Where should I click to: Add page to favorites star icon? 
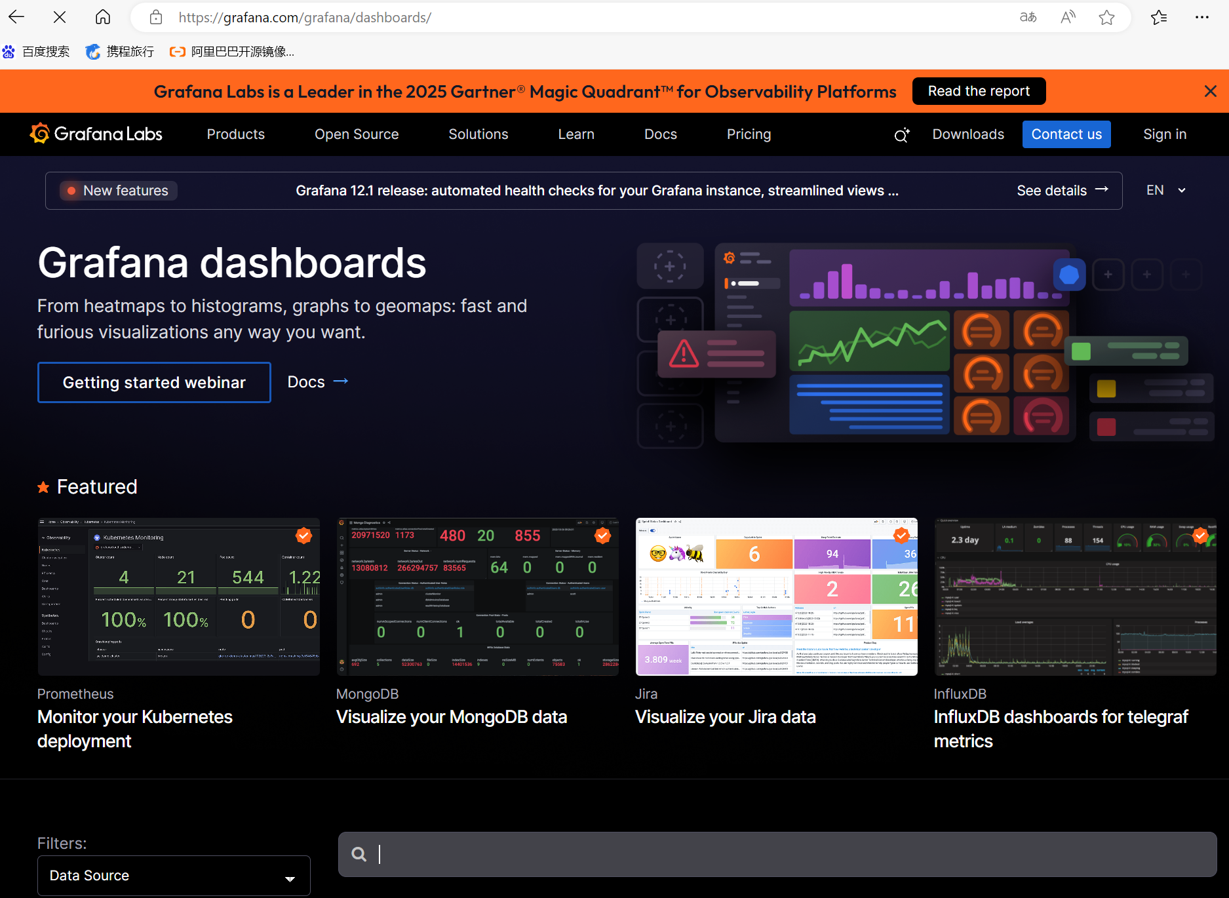point(1107,18)
